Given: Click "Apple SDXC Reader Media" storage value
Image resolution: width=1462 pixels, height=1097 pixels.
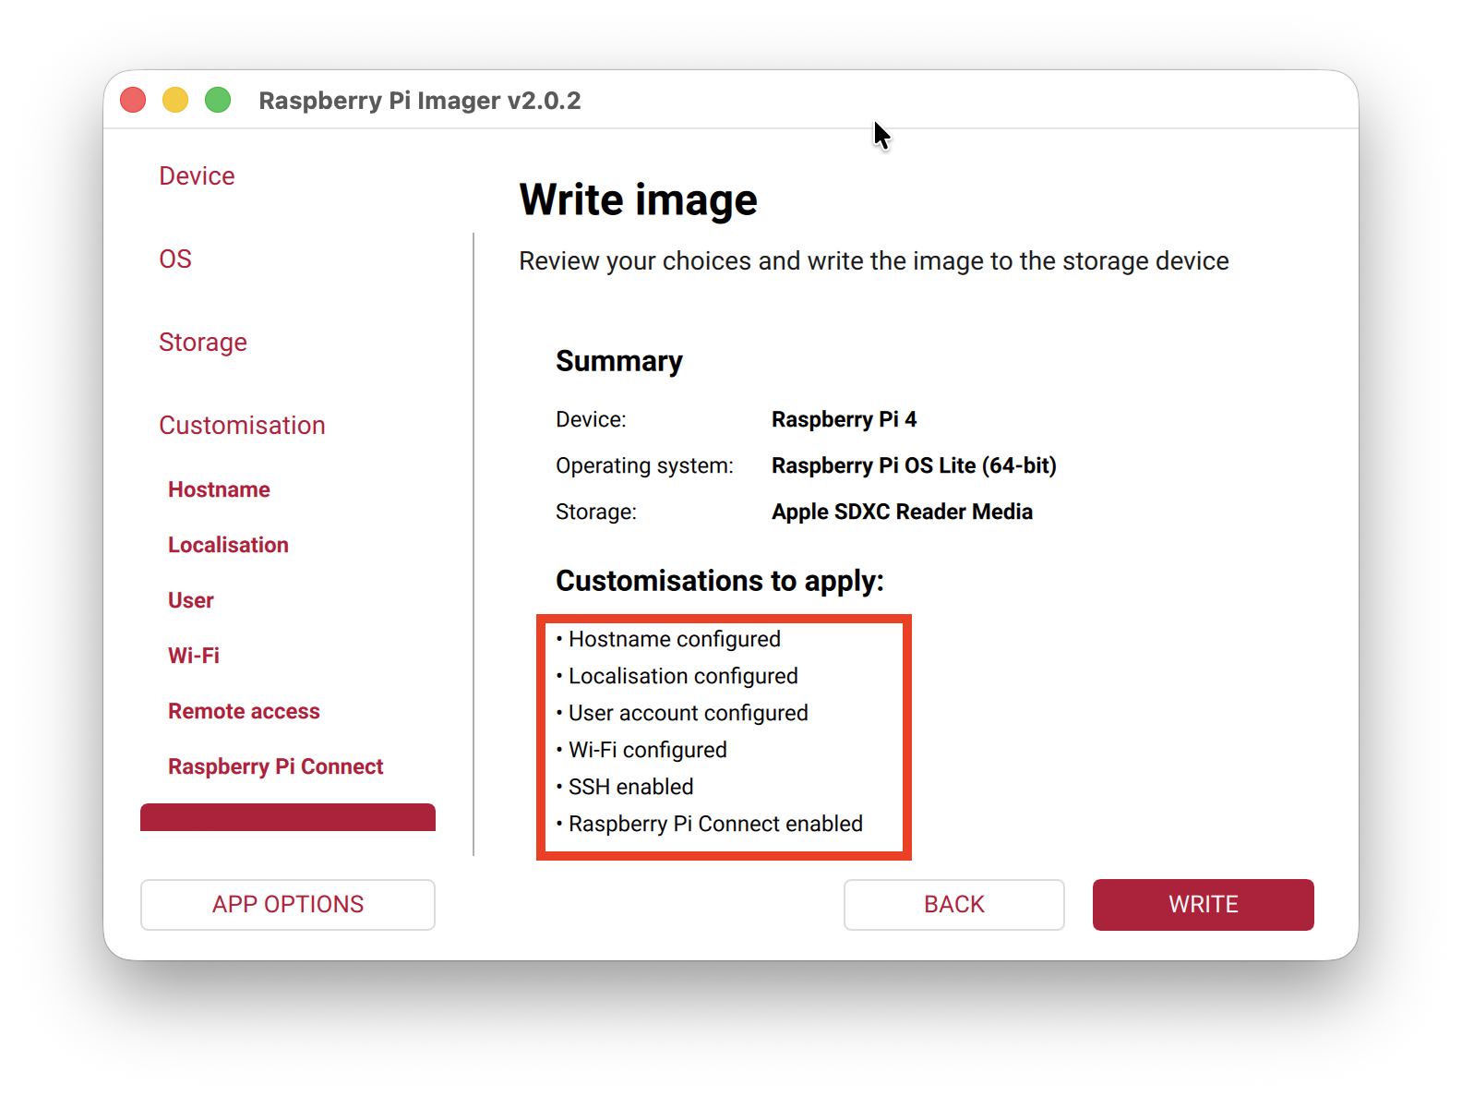Looking at the screenshot, I should (902, 512).
